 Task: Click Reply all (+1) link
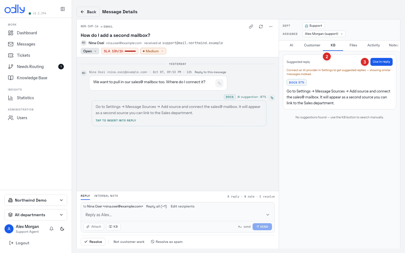coord(156,206)
